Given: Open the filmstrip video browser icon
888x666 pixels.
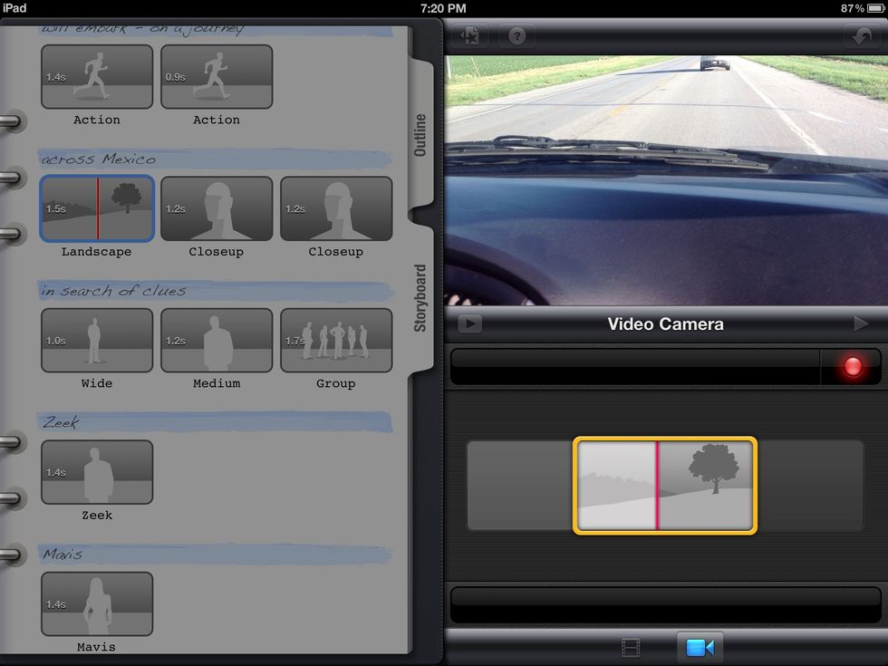Looking at the screenshot, I should tap(631, 647).
